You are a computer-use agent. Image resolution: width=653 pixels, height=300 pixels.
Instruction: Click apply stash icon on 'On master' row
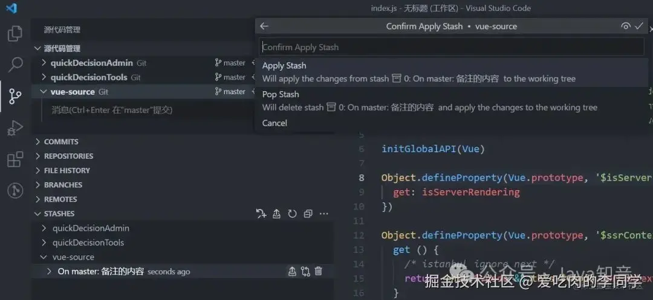coord(293,272)
